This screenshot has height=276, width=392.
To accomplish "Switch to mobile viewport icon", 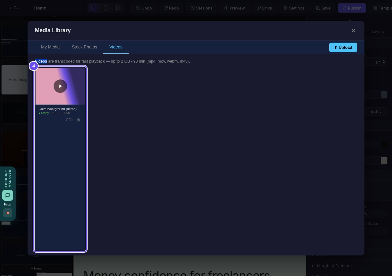I will pyautogui.click(x=118, y=8).
